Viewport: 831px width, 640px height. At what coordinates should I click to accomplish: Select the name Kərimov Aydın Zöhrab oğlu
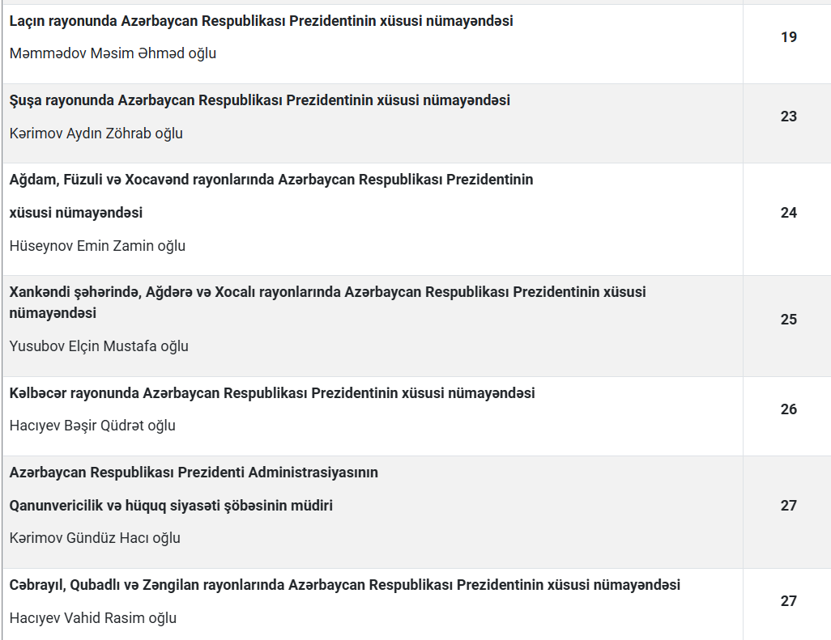[x=96, y=134]
